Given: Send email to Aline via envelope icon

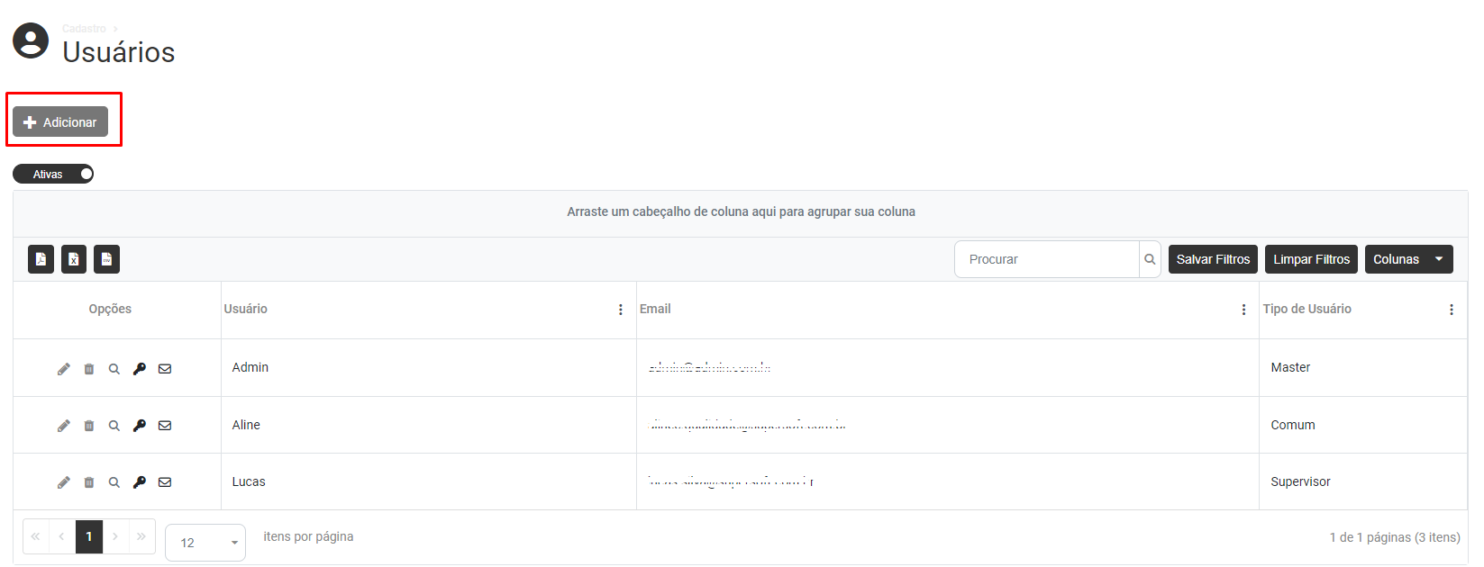Looking at the screenshot, I should 165,426.
